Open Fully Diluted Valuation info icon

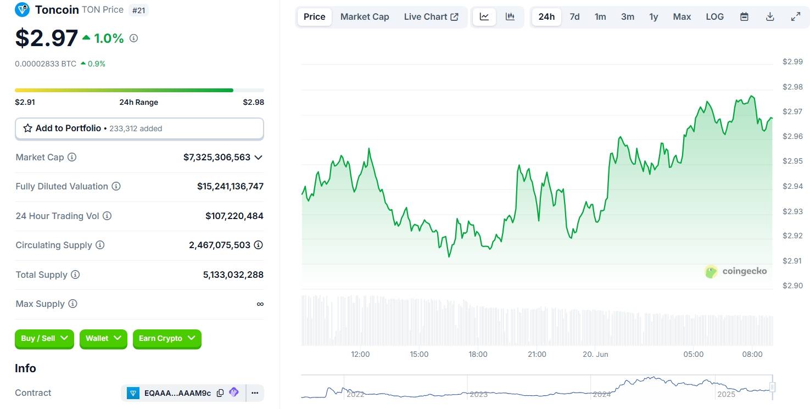pyautogui.click(x=116, y=186)
